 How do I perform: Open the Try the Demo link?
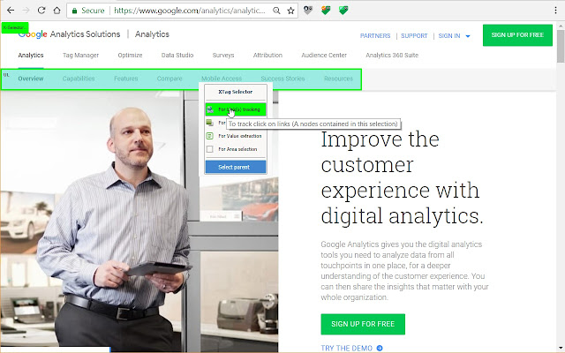click(346, 348)
